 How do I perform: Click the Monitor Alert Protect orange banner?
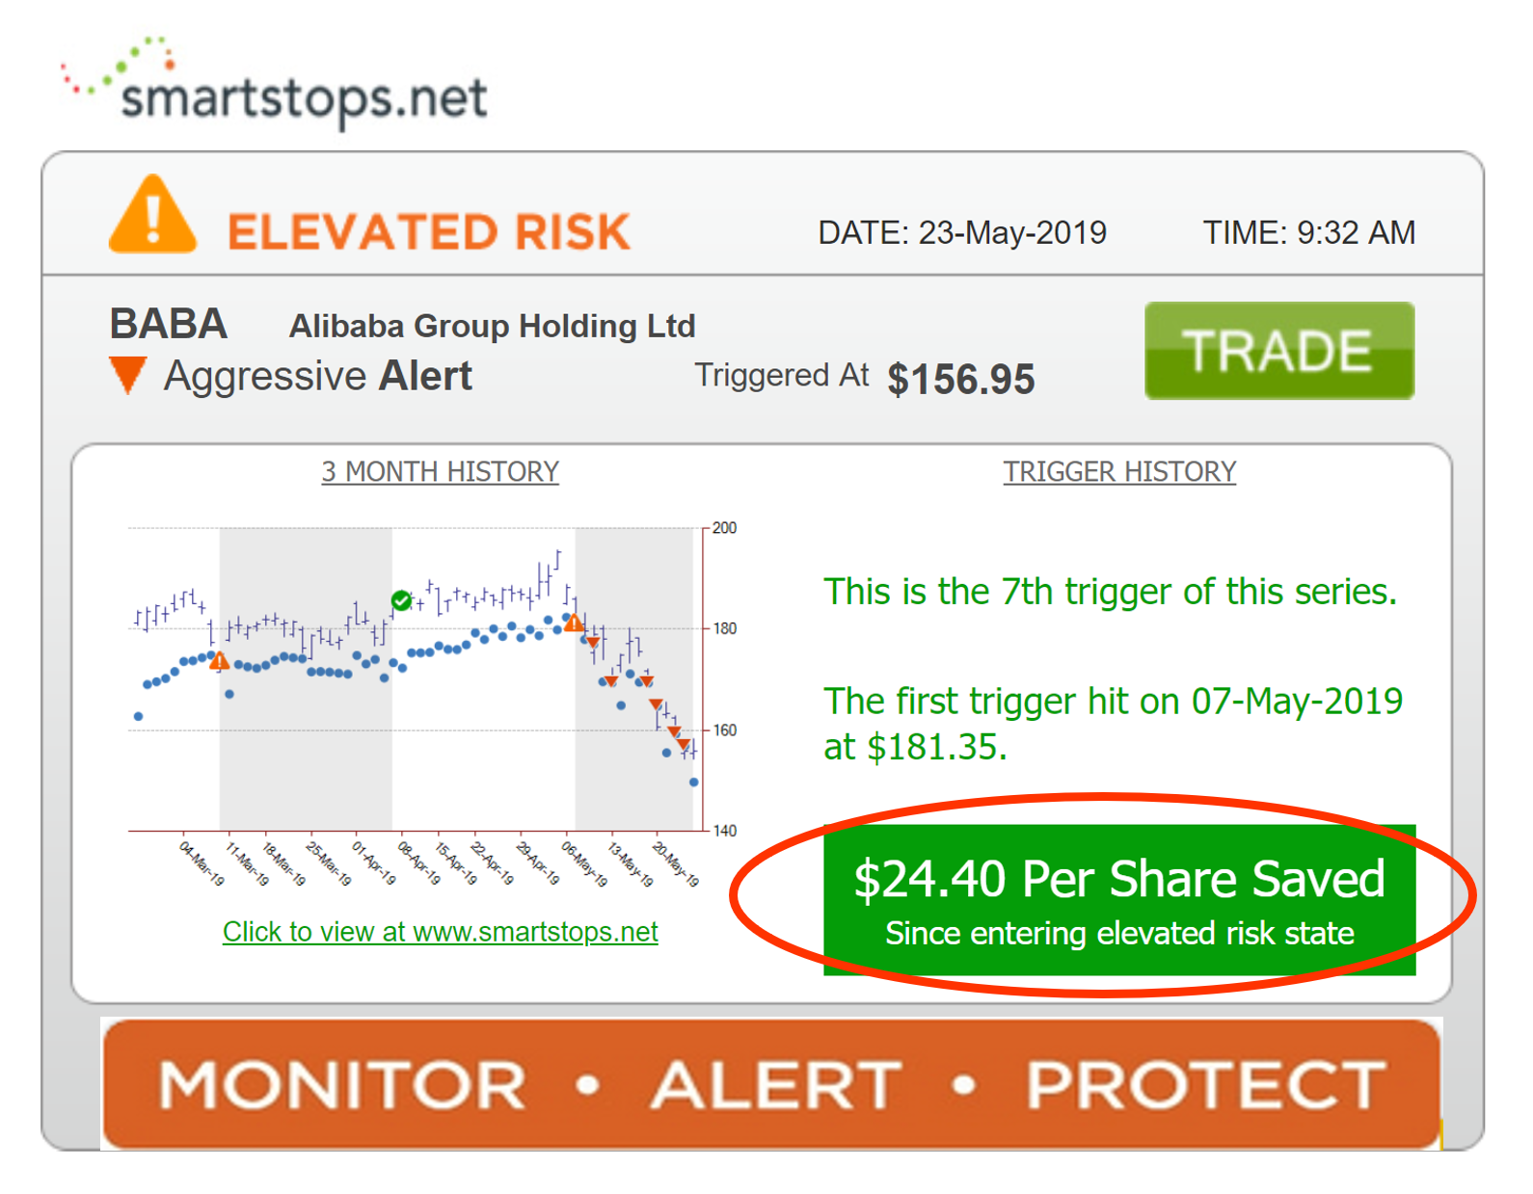pos(770,1084)
